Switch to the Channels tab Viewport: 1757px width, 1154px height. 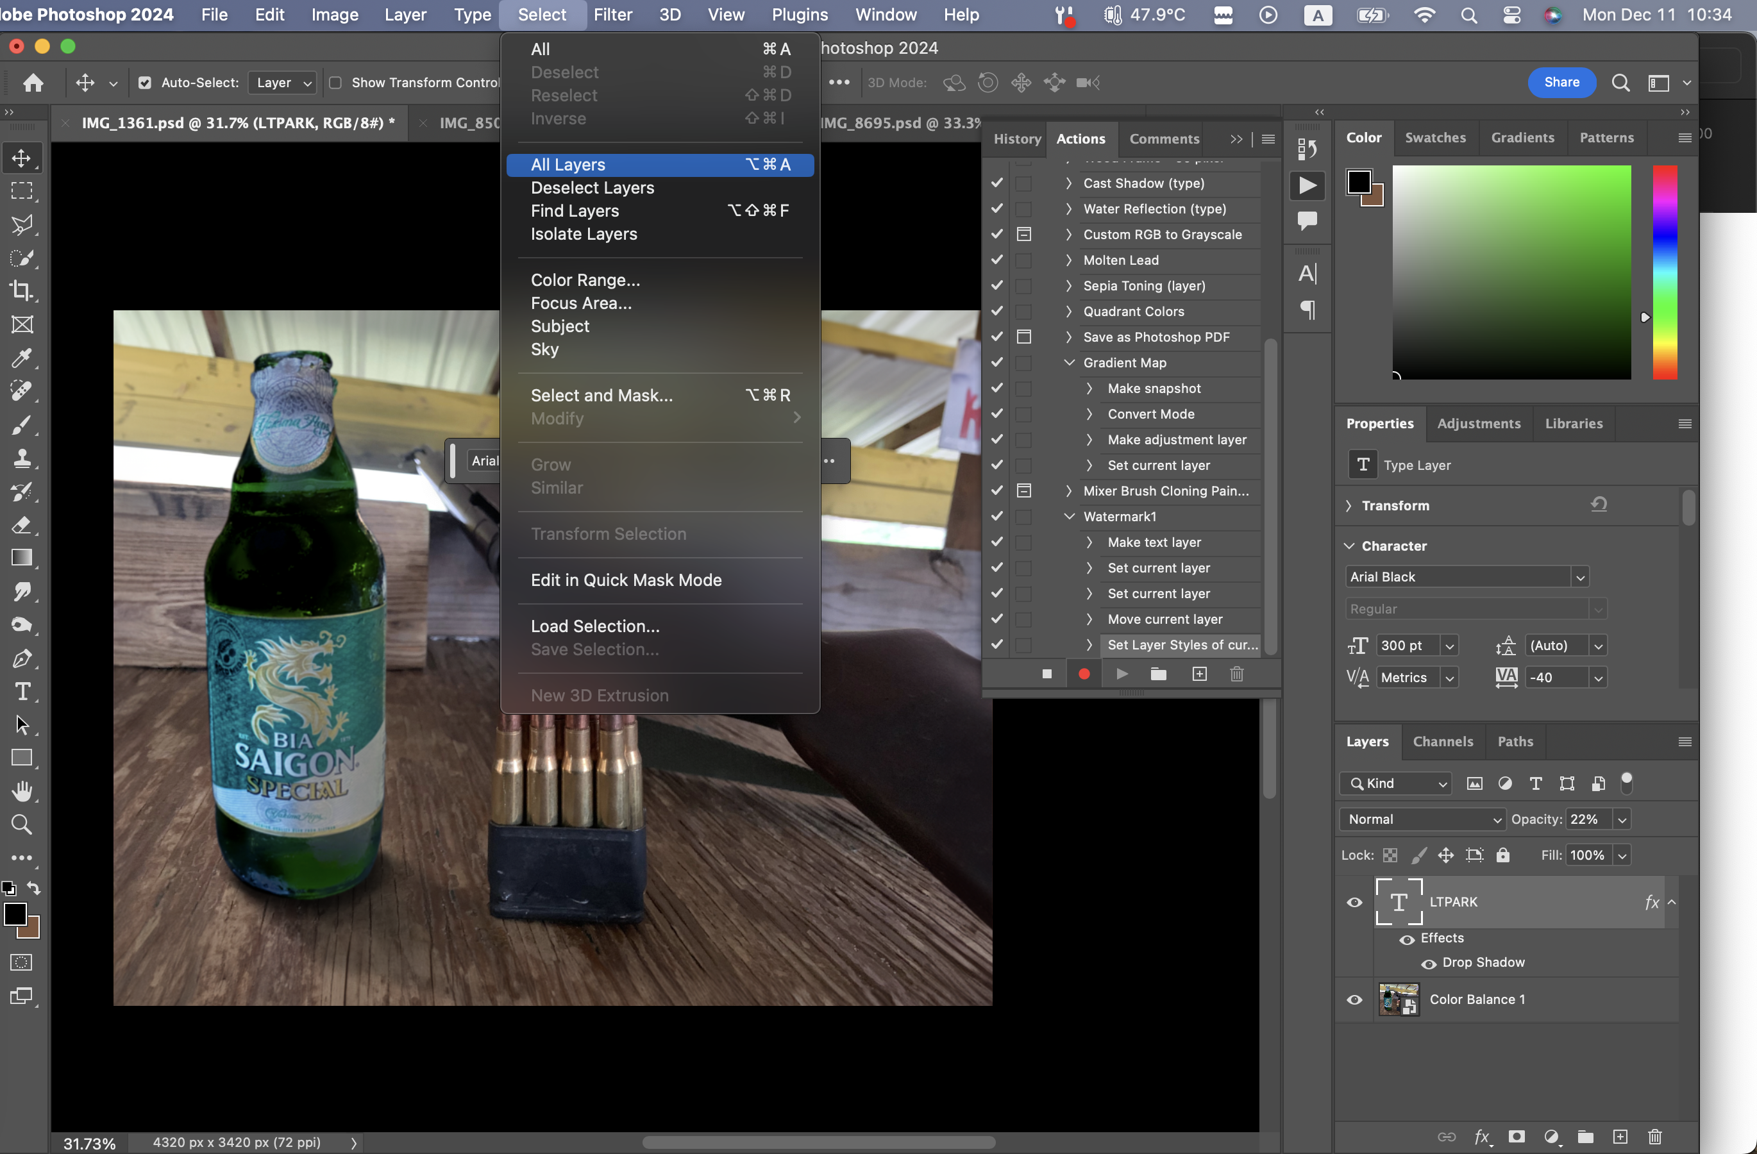[x=1443, y=742]
